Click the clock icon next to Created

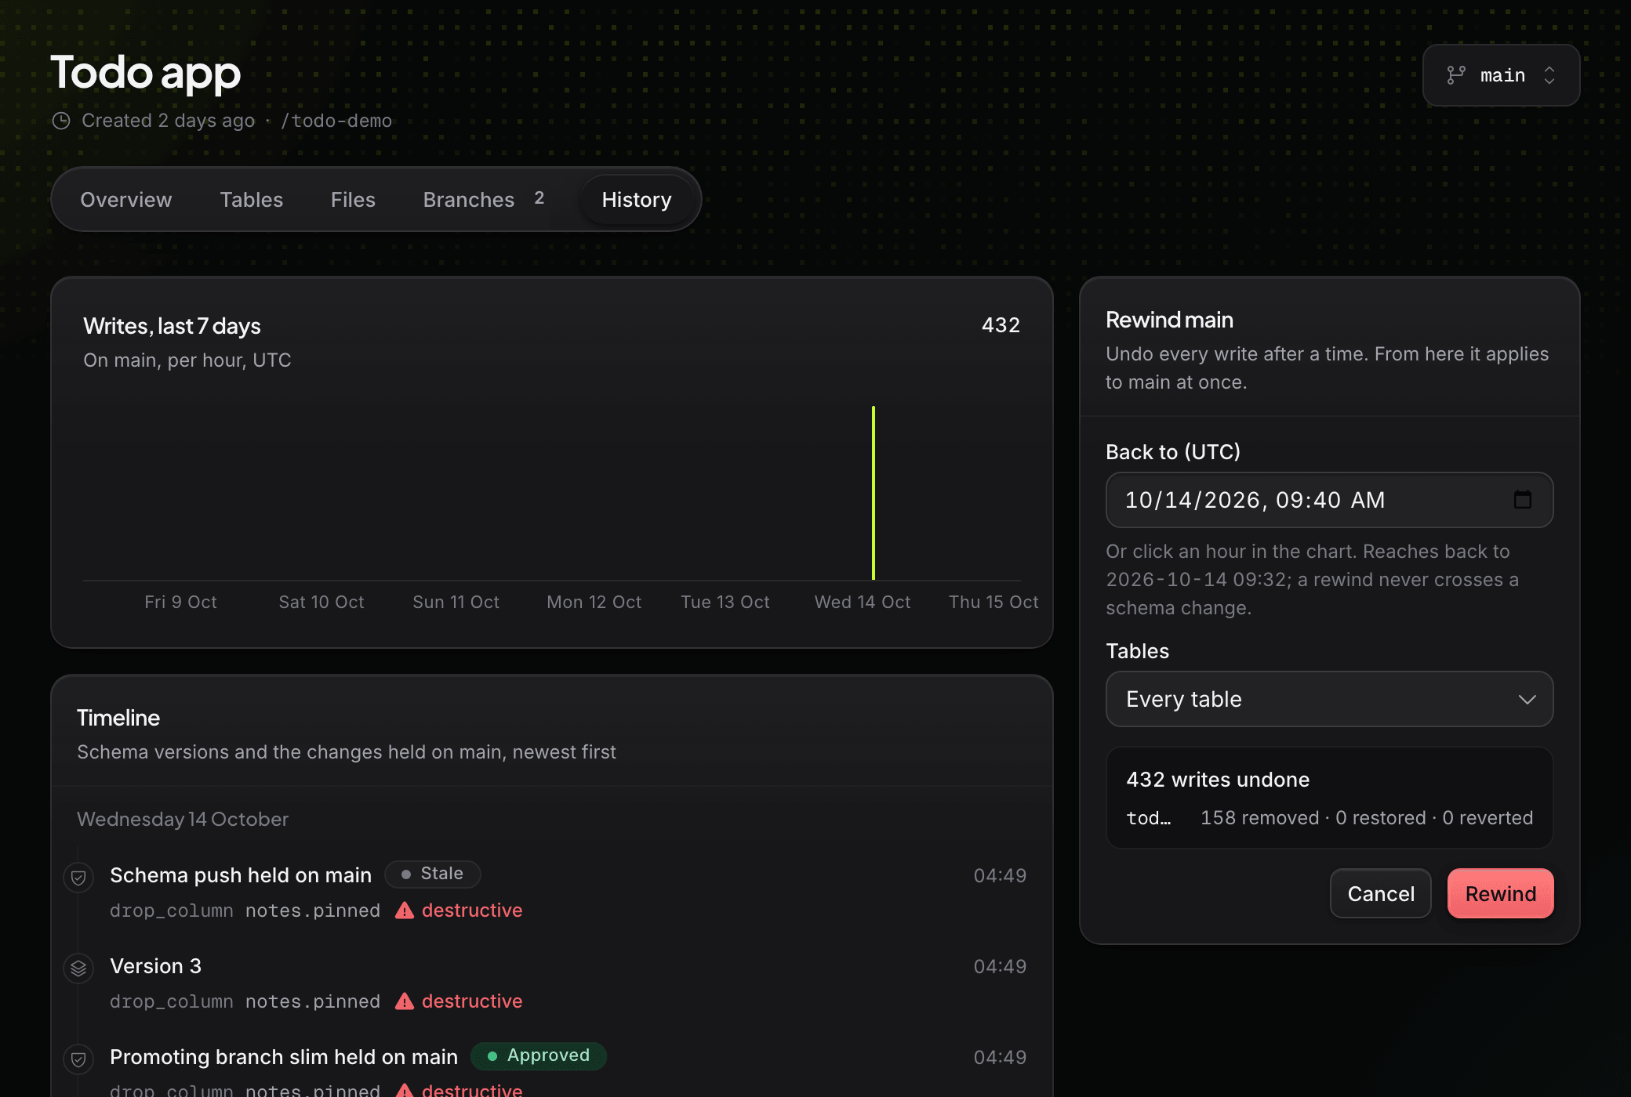click(61, 121)
